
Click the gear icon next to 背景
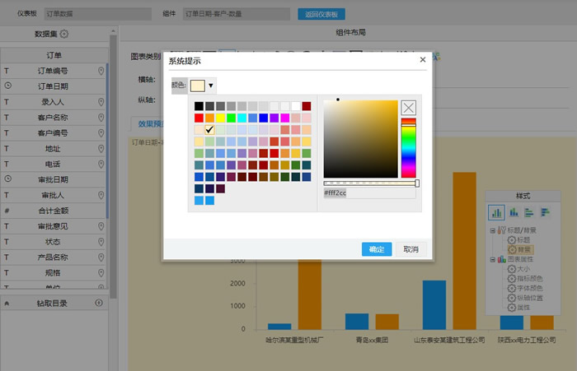tap(511, 248)
